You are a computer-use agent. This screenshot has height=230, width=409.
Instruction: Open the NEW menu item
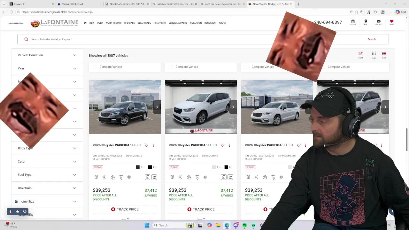(92, 23)
